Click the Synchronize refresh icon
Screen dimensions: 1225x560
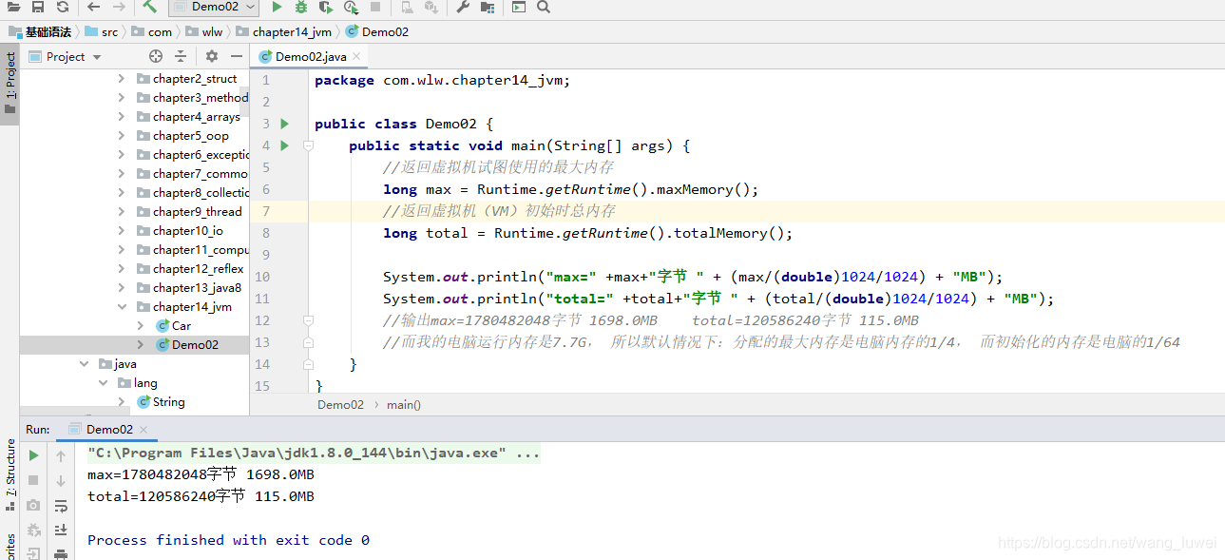(62, 7)
